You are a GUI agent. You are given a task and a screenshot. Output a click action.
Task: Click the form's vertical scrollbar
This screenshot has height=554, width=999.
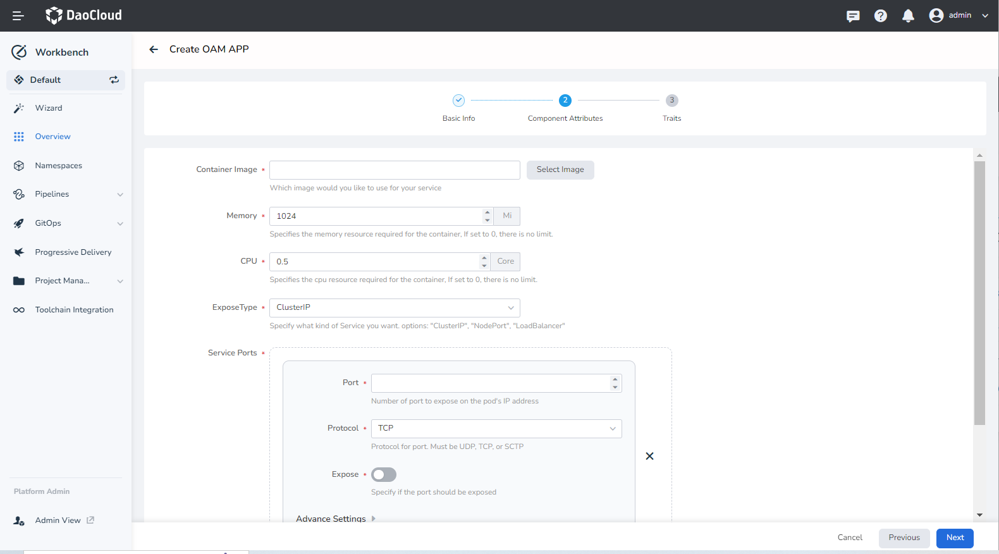click(979, 291)
